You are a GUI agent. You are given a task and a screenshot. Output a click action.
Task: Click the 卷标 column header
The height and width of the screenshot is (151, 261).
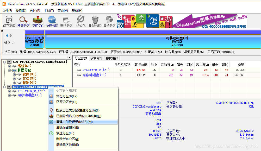(93, 64)
